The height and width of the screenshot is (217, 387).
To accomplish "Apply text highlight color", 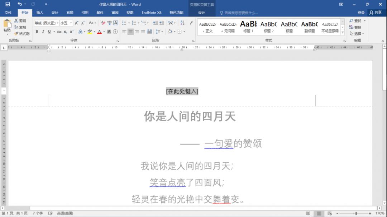I will (90, 32).
